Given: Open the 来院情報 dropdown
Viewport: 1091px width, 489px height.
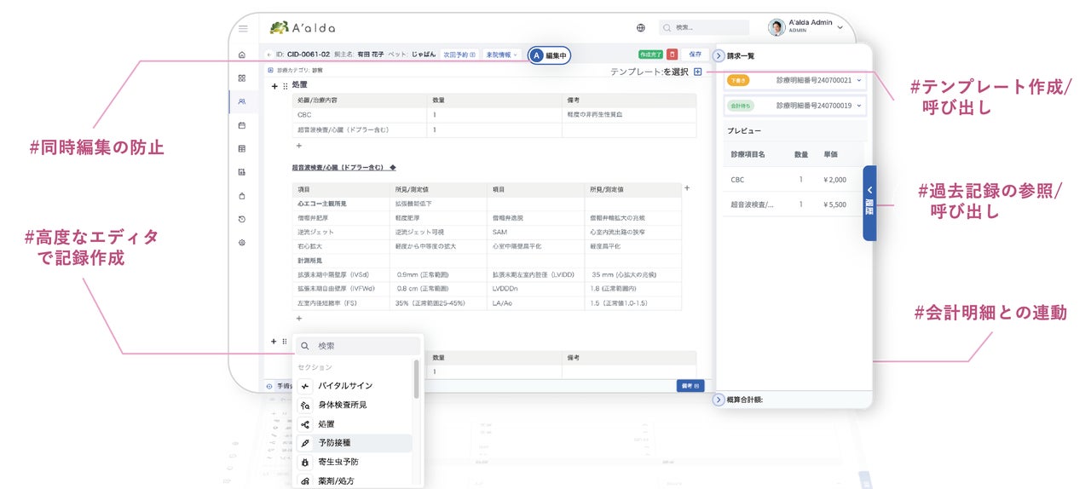Looking at the screenshot, I should pyautogui.click(x=501, y=55).
